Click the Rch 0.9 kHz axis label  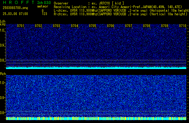tap(2, 97)
